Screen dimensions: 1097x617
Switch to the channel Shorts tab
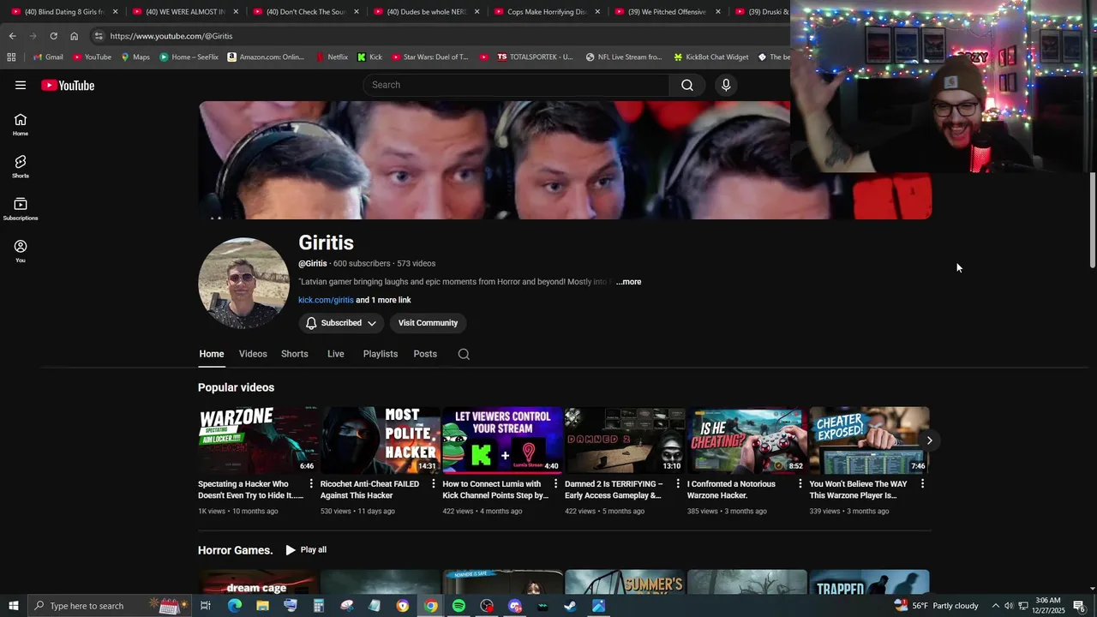coord(294,354)
